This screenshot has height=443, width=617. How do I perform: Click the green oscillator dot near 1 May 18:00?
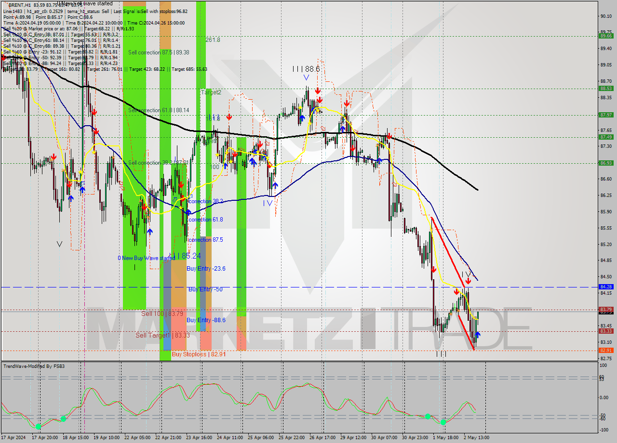click(443, 422)
